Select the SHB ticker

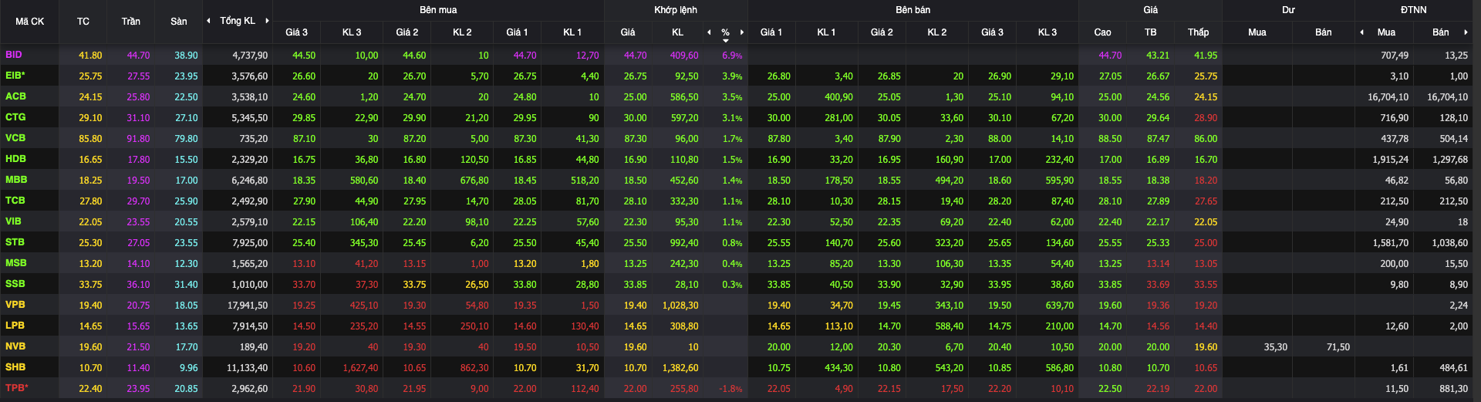click(x=15, y=367)
